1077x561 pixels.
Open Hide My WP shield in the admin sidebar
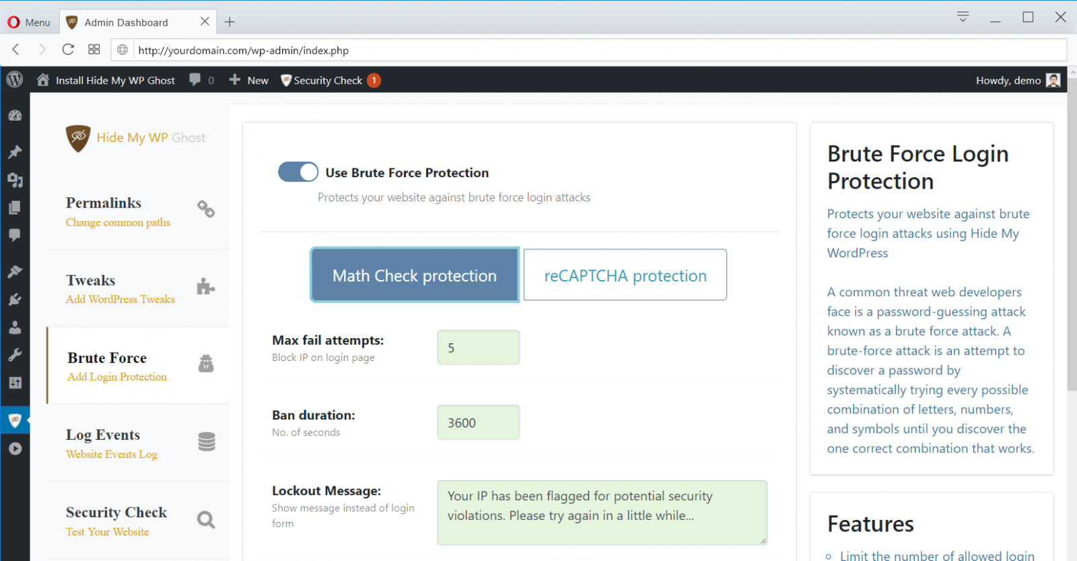click(x=15, y=421)
